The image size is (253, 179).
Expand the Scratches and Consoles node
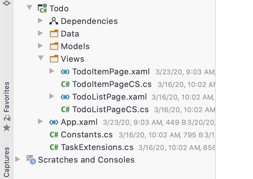(17, 159)
